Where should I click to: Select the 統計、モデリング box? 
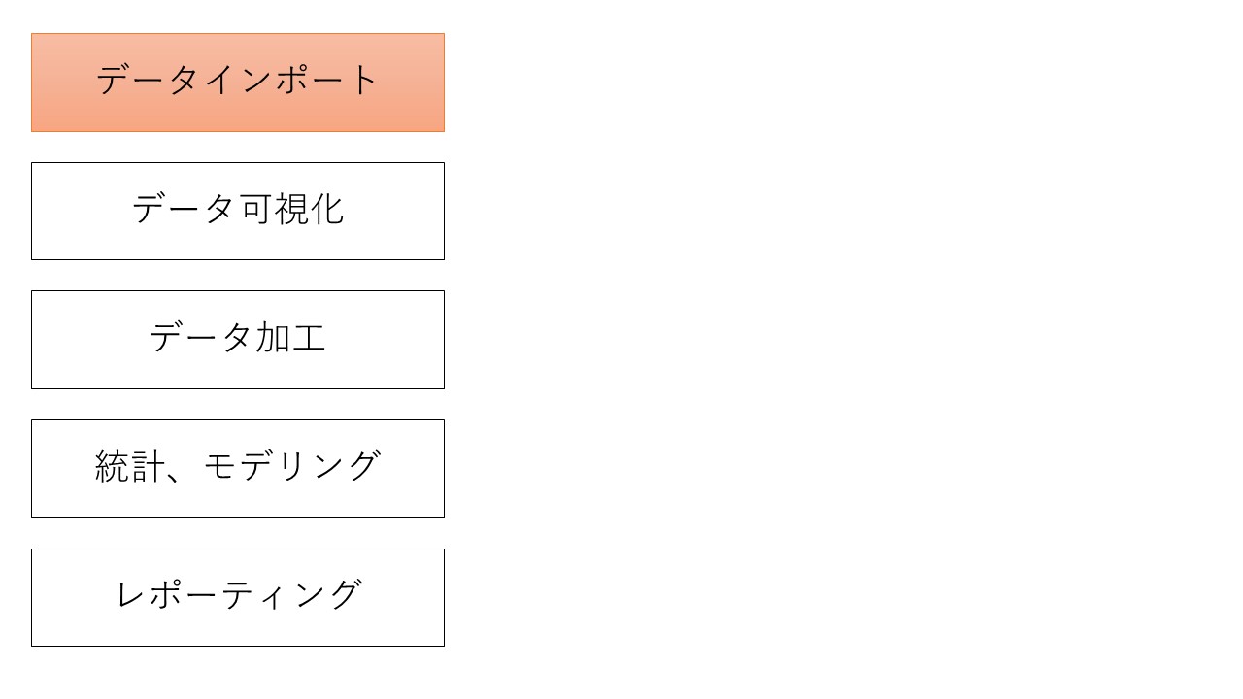(238, 468)
